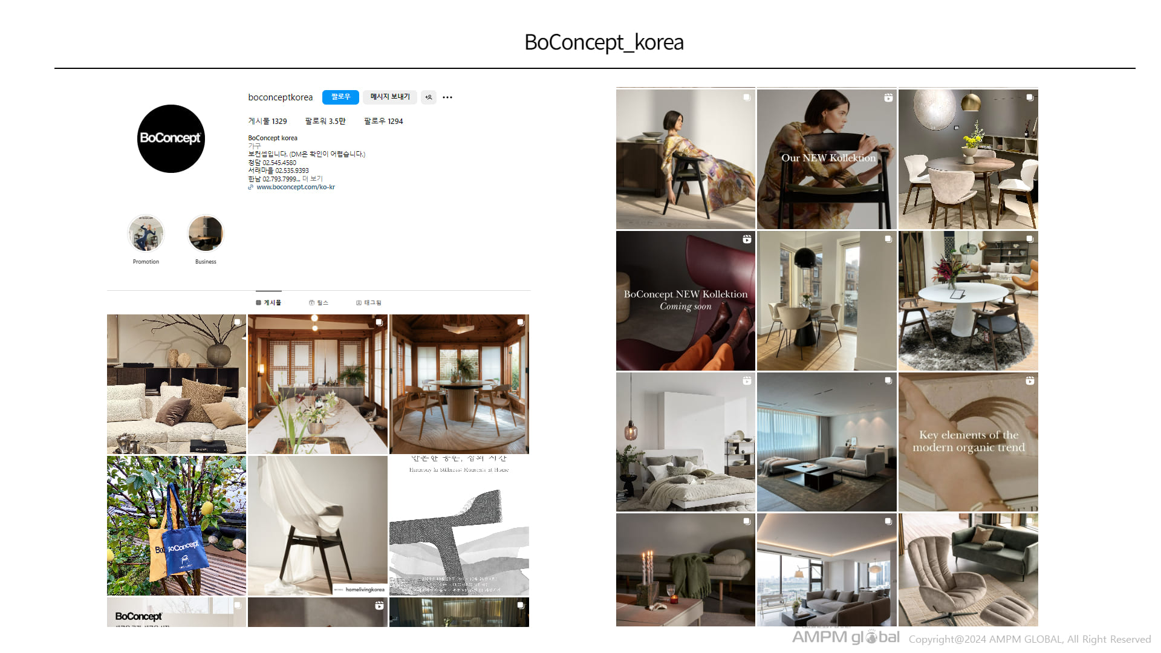Click the 서래마을 02.535.9393 phone line
This screenshot has height=653, width=1161.
point(278,171)
